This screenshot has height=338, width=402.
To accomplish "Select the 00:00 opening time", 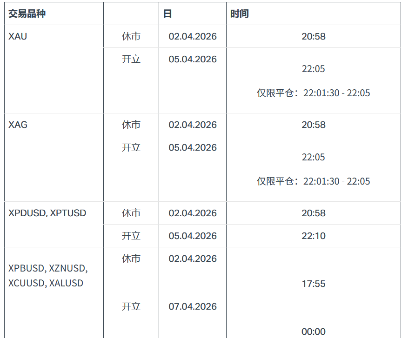I will click(314, 331).
